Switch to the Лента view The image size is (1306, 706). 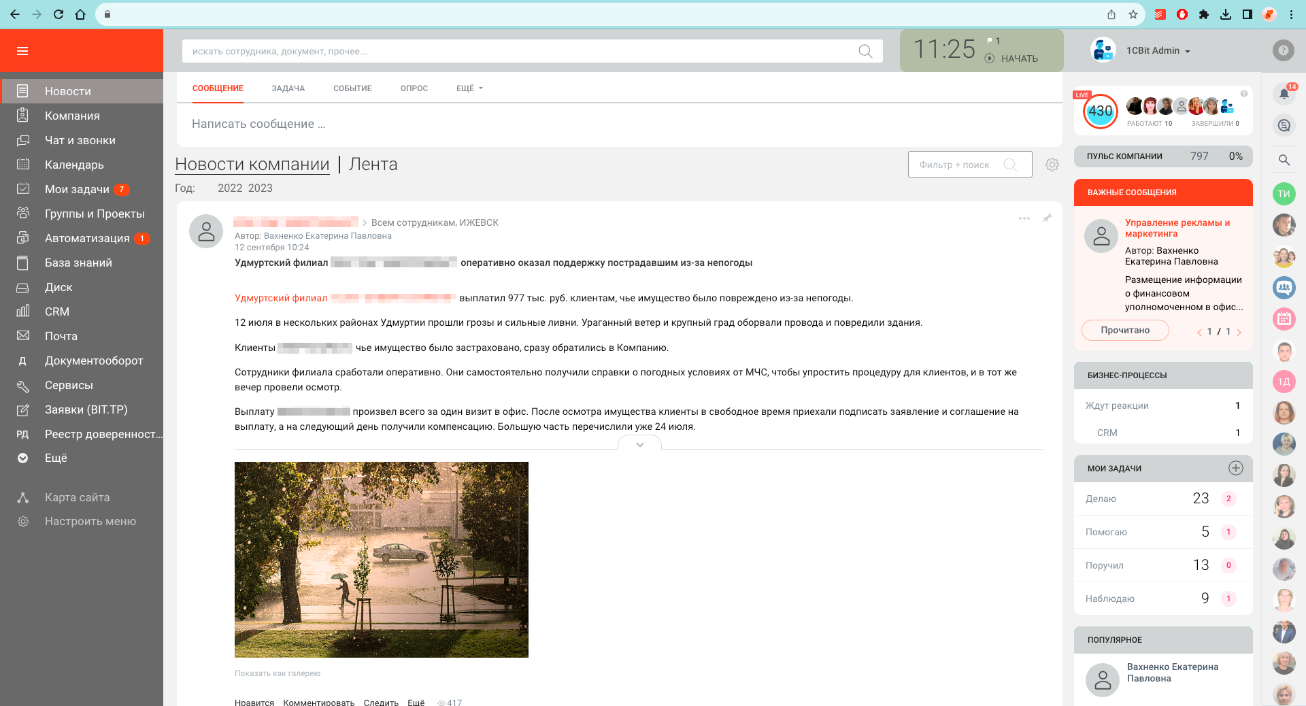pos(373,164)
